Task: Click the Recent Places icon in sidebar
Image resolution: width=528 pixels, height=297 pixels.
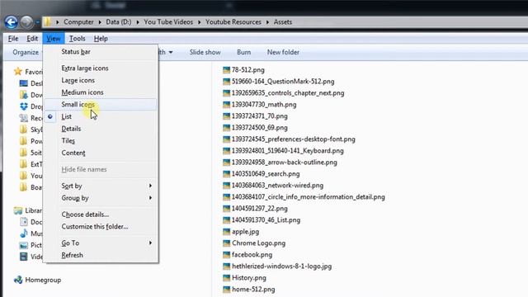Action: [x=24, y=118]
